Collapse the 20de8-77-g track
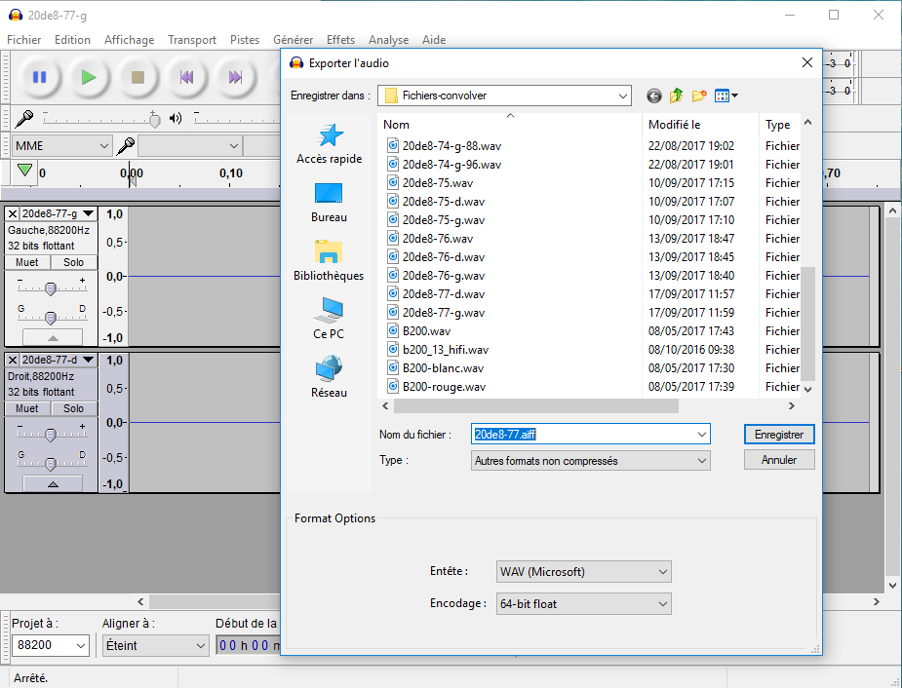 pyautogui.click(x=53, y=338)
